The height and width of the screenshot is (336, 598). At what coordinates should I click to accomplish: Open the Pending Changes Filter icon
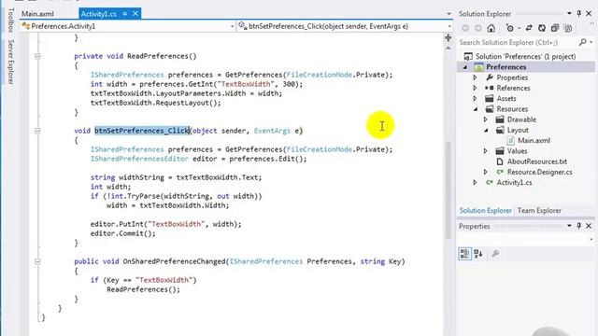tap(509, 28)
